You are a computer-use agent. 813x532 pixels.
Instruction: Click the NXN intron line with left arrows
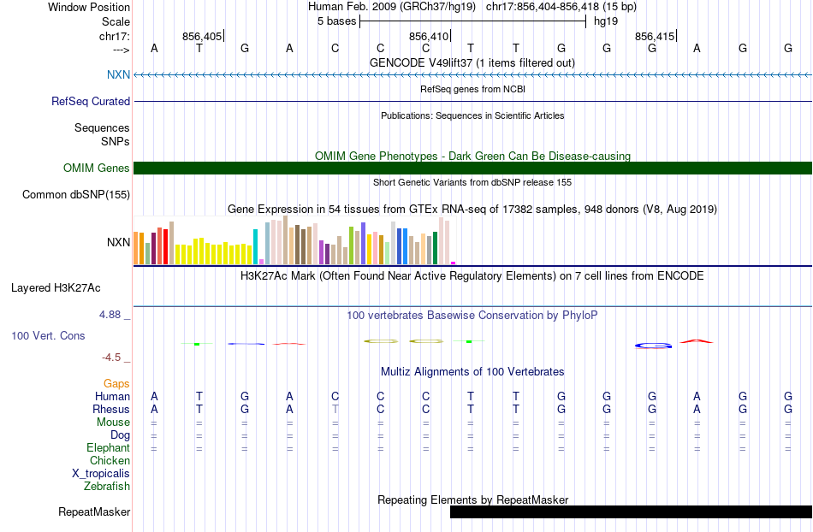(473, 75)
